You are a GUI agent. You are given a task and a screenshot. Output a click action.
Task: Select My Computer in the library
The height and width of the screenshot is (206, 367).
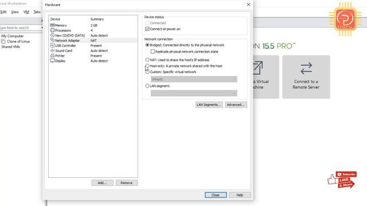(13, 36)
